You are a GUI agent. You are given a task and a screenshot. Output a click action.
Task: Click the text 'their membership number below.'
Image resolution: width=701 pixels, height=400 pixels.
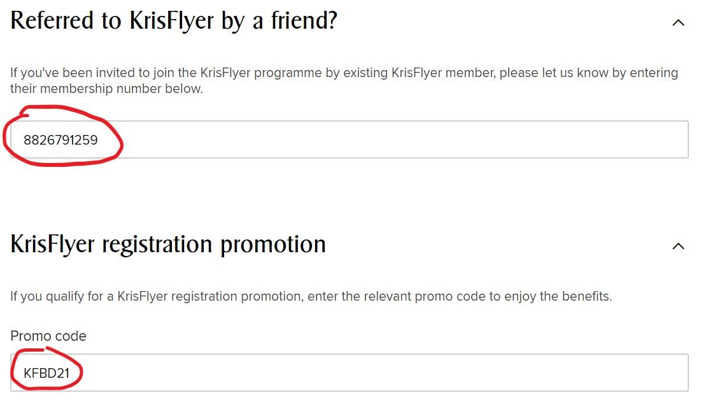(106, 89)
